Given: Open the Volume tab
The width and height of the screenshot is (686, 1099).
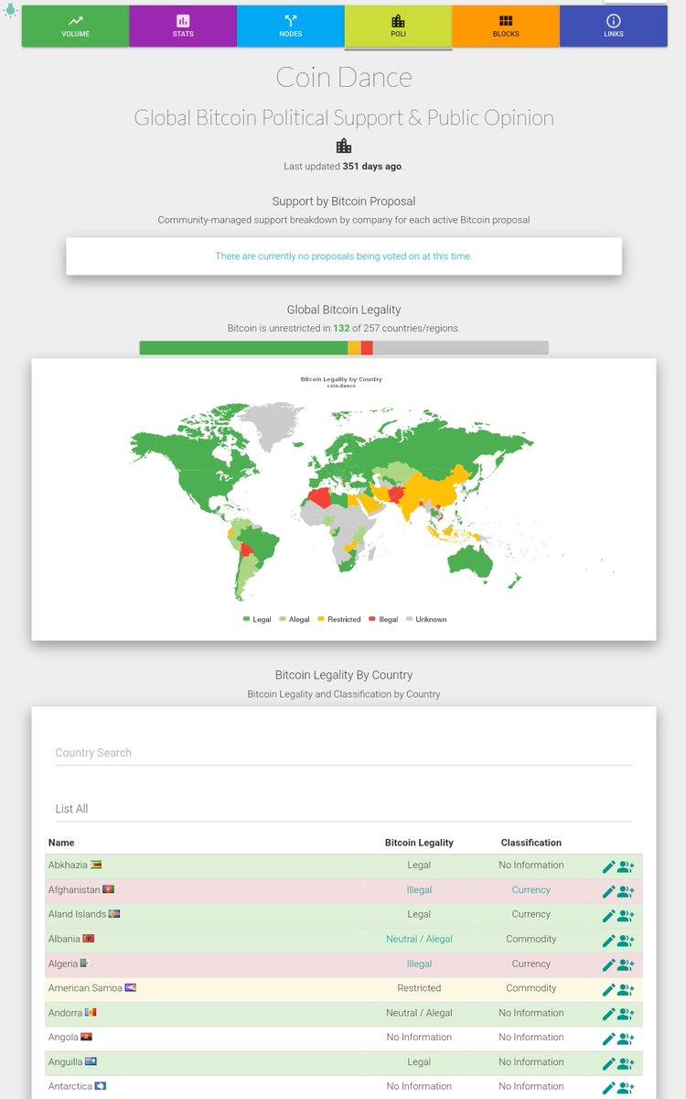Looking at the screenshot, I should coord(76,26).
